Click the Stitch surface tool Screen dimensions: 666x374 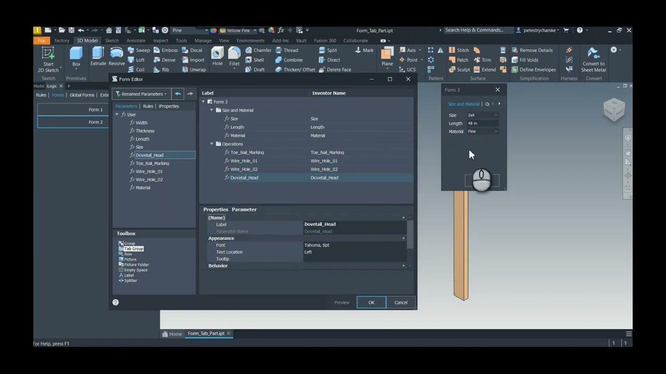click(458, 50)
